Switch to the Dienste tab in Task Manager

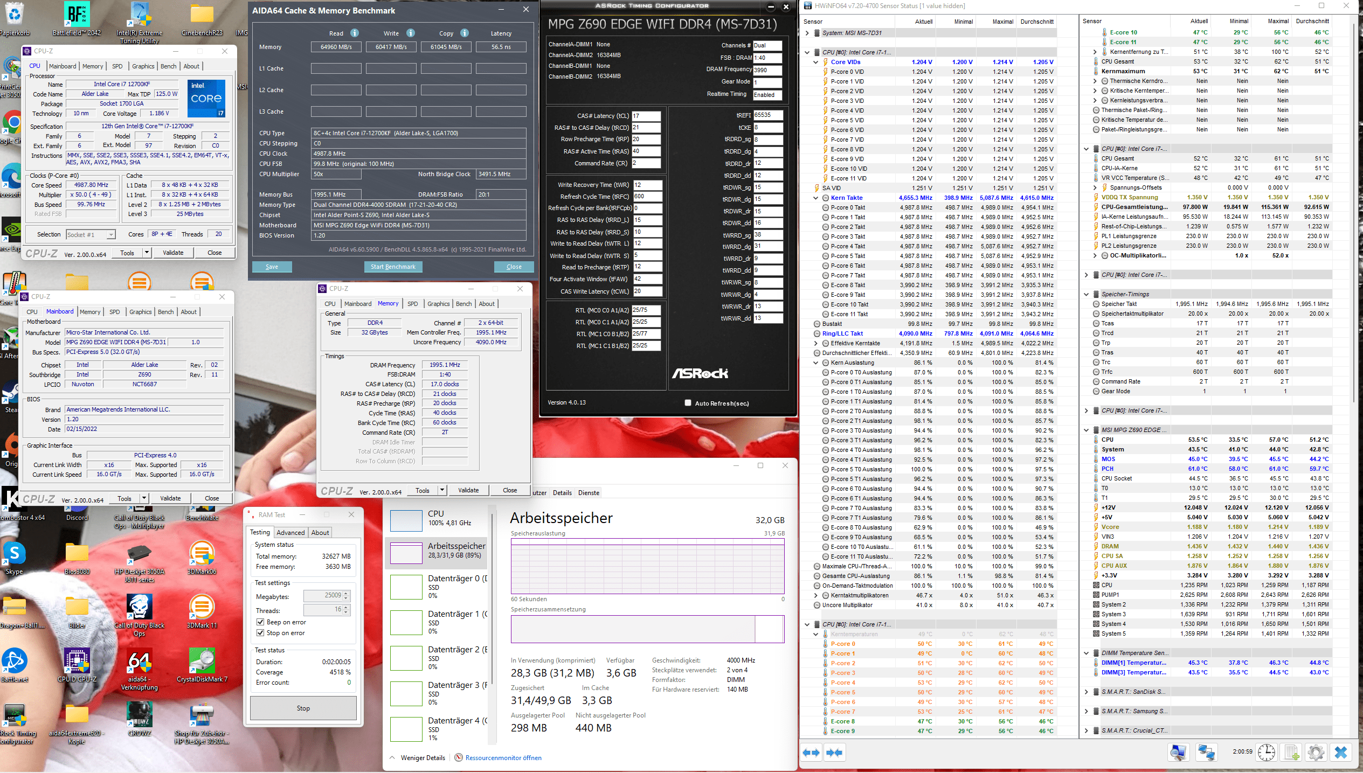click(x=589, y=492)
